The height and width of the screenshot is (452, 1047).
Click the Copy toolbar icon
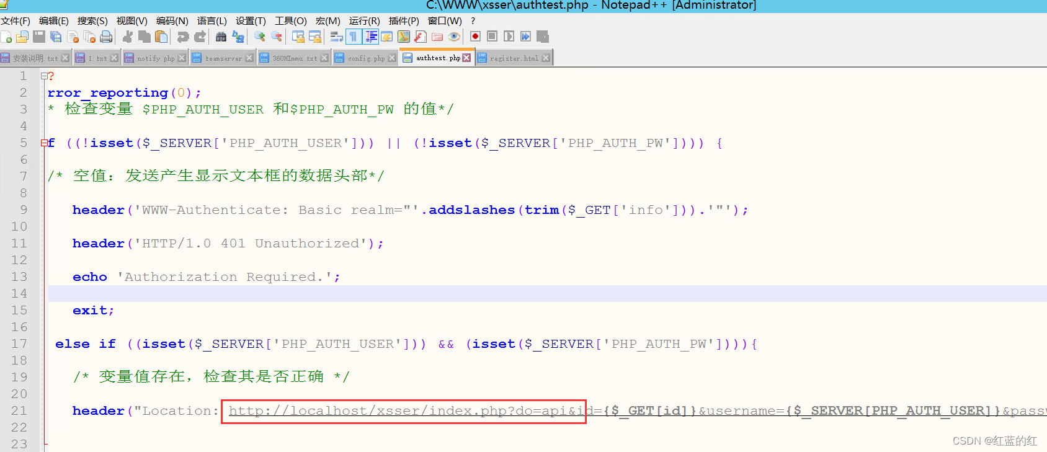coord(145,37)
